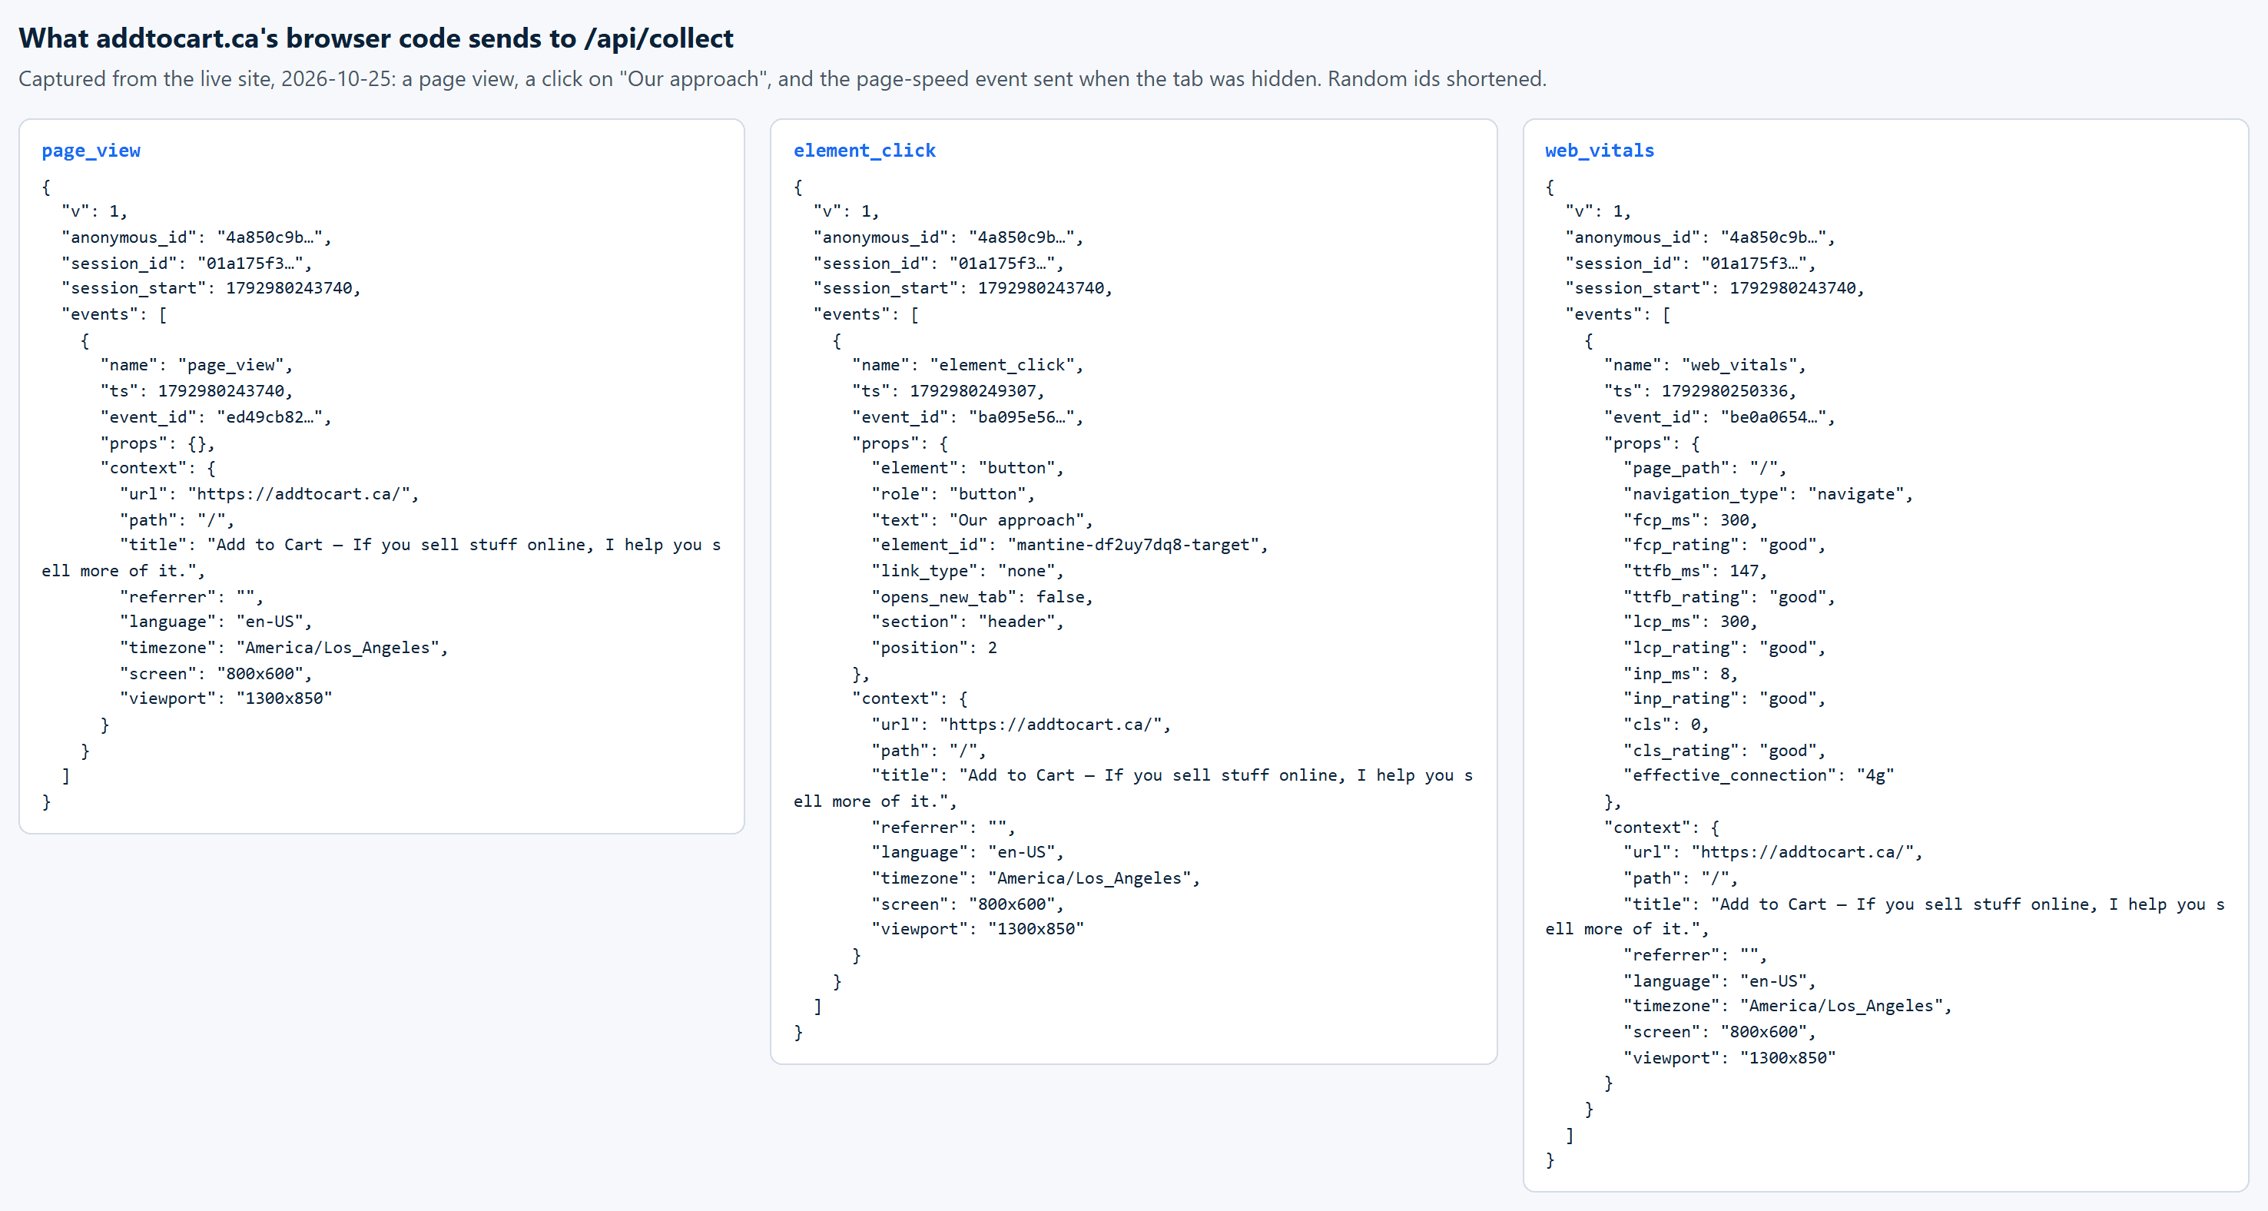
Task: Select event_id "ed49cb82…" line
Action: (216, 416)
